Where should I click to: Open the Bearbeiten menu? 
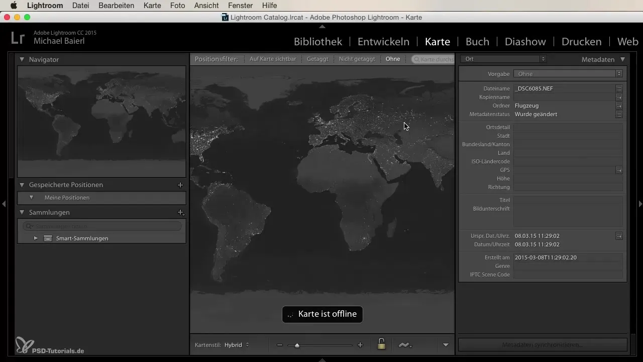(x=117, y=6)
